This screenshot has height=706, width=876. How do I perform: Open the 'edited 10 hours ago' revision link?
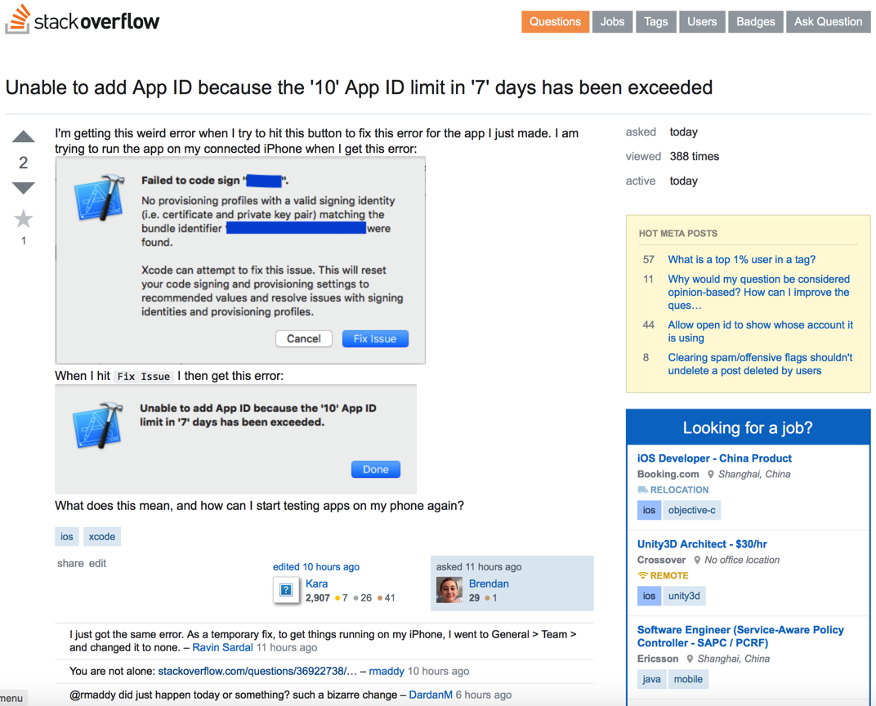(x=315, y=566)
